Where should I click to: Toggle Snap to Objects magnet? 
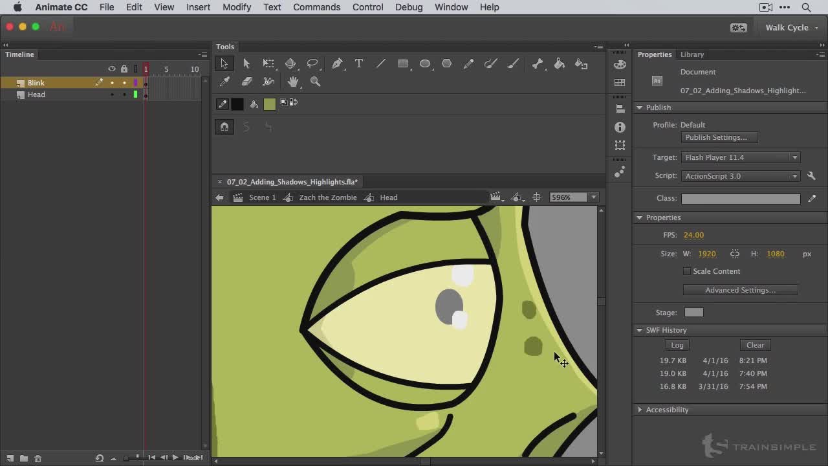[x=224, y=127]
